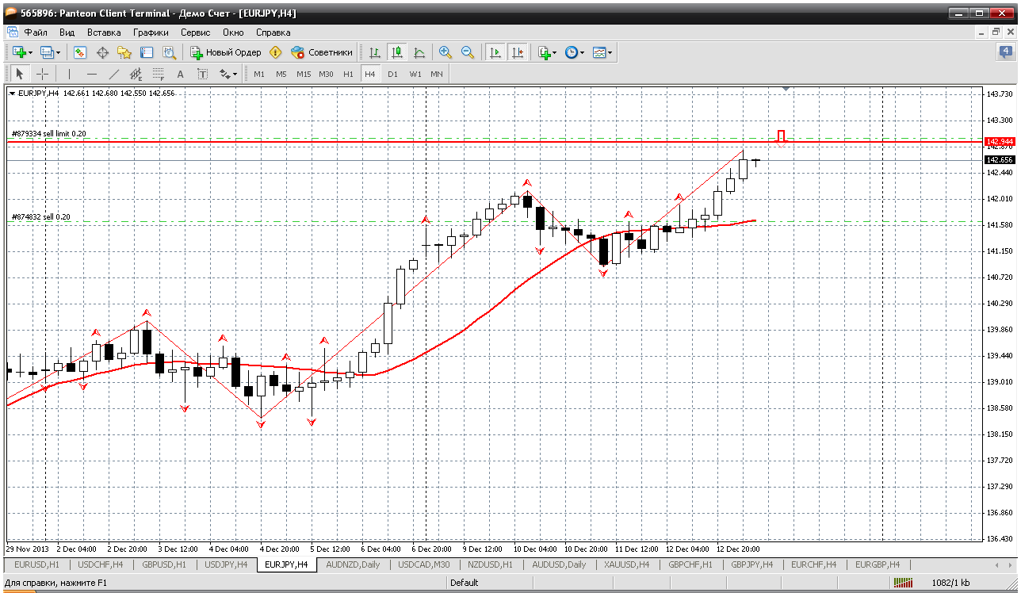Screen dimensions: 1021x593
Task: Switch to the USDJPY,H4 chart tab
Action: [x=225, y=564]
